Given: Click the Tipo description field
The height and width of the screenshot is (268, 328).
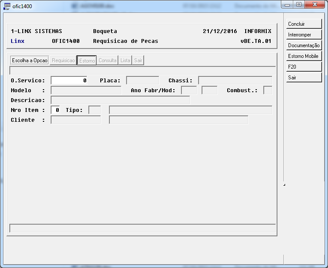Looking at the screenshot, I should pyautogui.click(x=190, y=110).
